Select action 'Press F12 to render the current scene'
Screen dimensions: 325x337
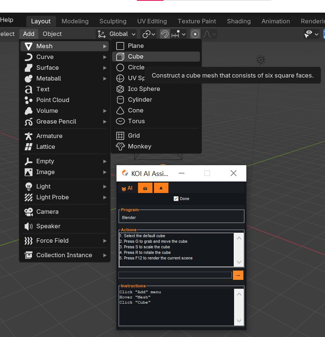(156, 258)
